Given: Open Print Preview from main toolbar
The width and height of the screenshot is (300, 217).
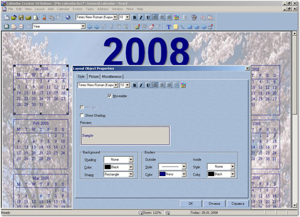Looking at the screenshot, I should 35,17.
